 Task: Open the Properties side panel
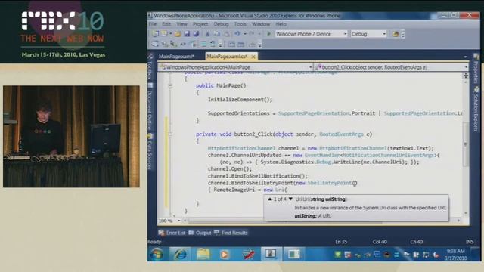click(x=476, y=69)
